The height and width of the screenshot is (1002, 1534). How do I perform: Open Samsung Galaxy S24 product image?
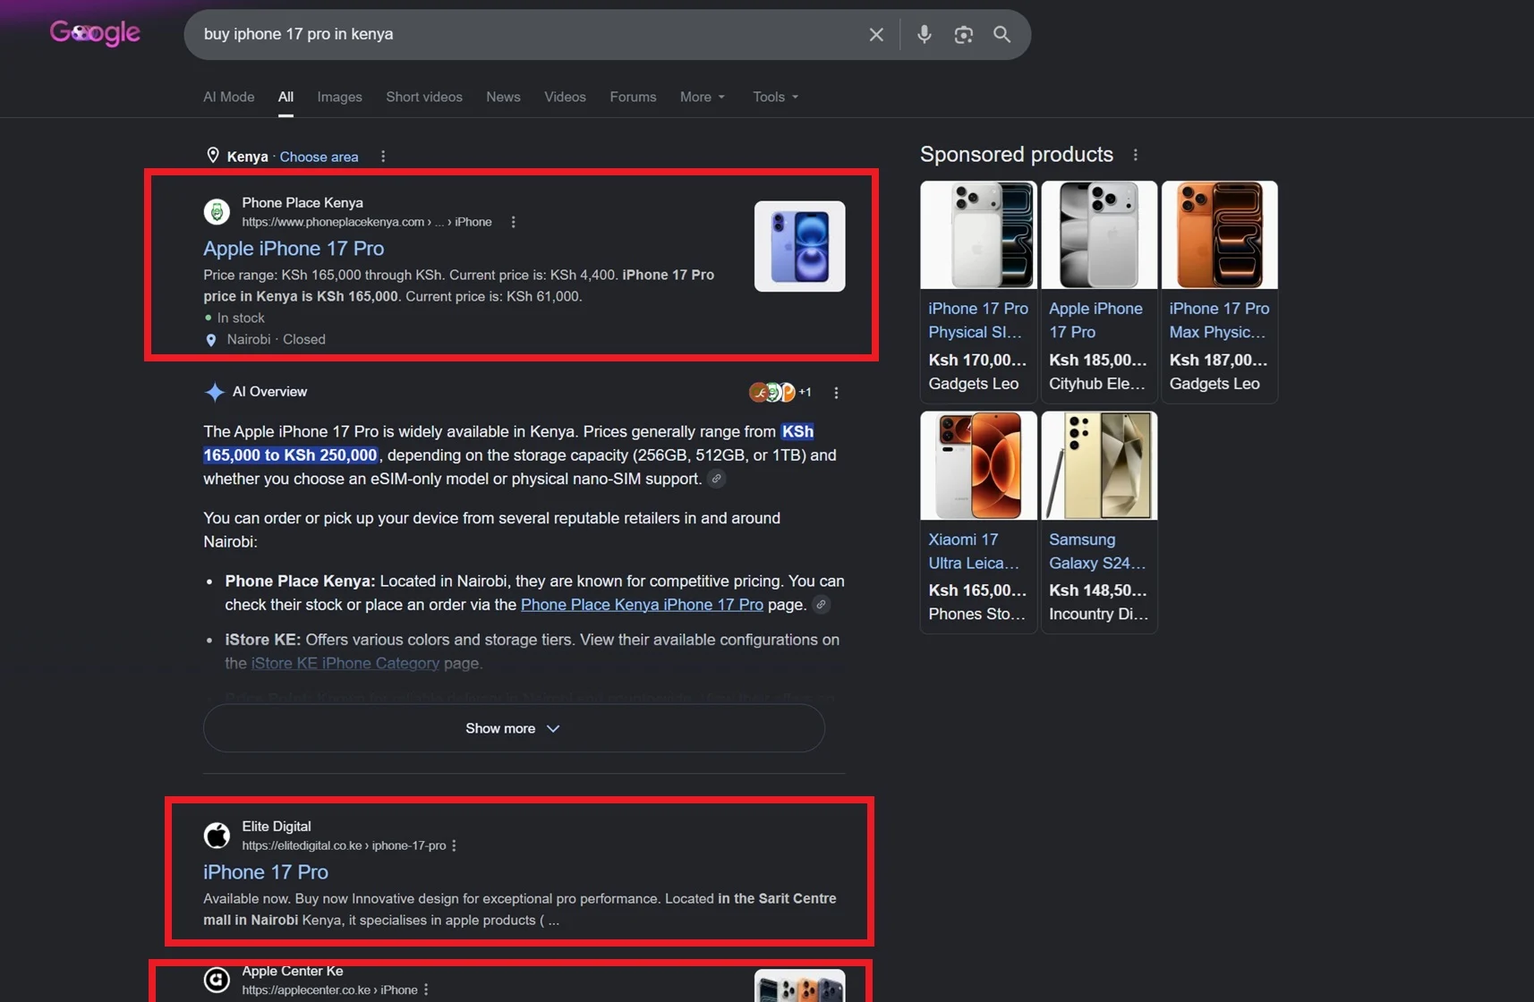coord(1100,466)
